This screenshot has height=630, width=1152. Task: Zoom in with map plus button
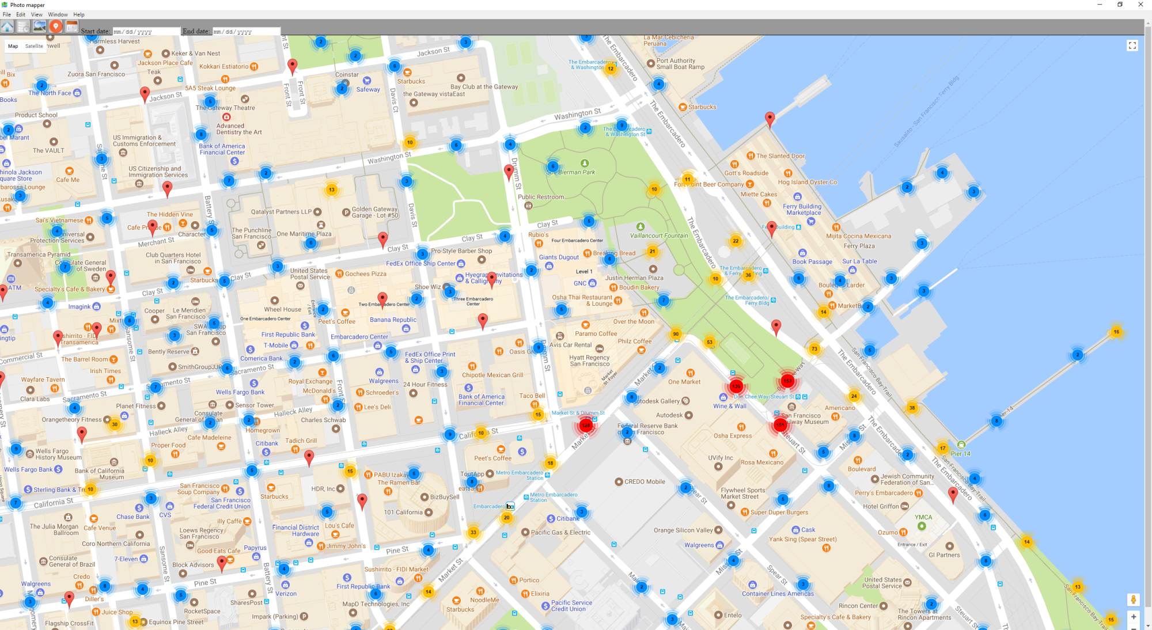pyautogui.click(x=1133, y=617)
